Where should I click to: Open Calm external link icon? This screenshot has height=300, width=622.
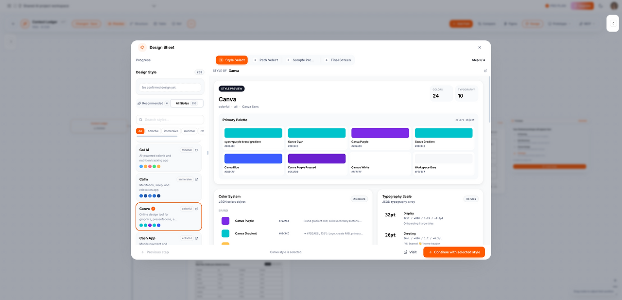point(196,179)
